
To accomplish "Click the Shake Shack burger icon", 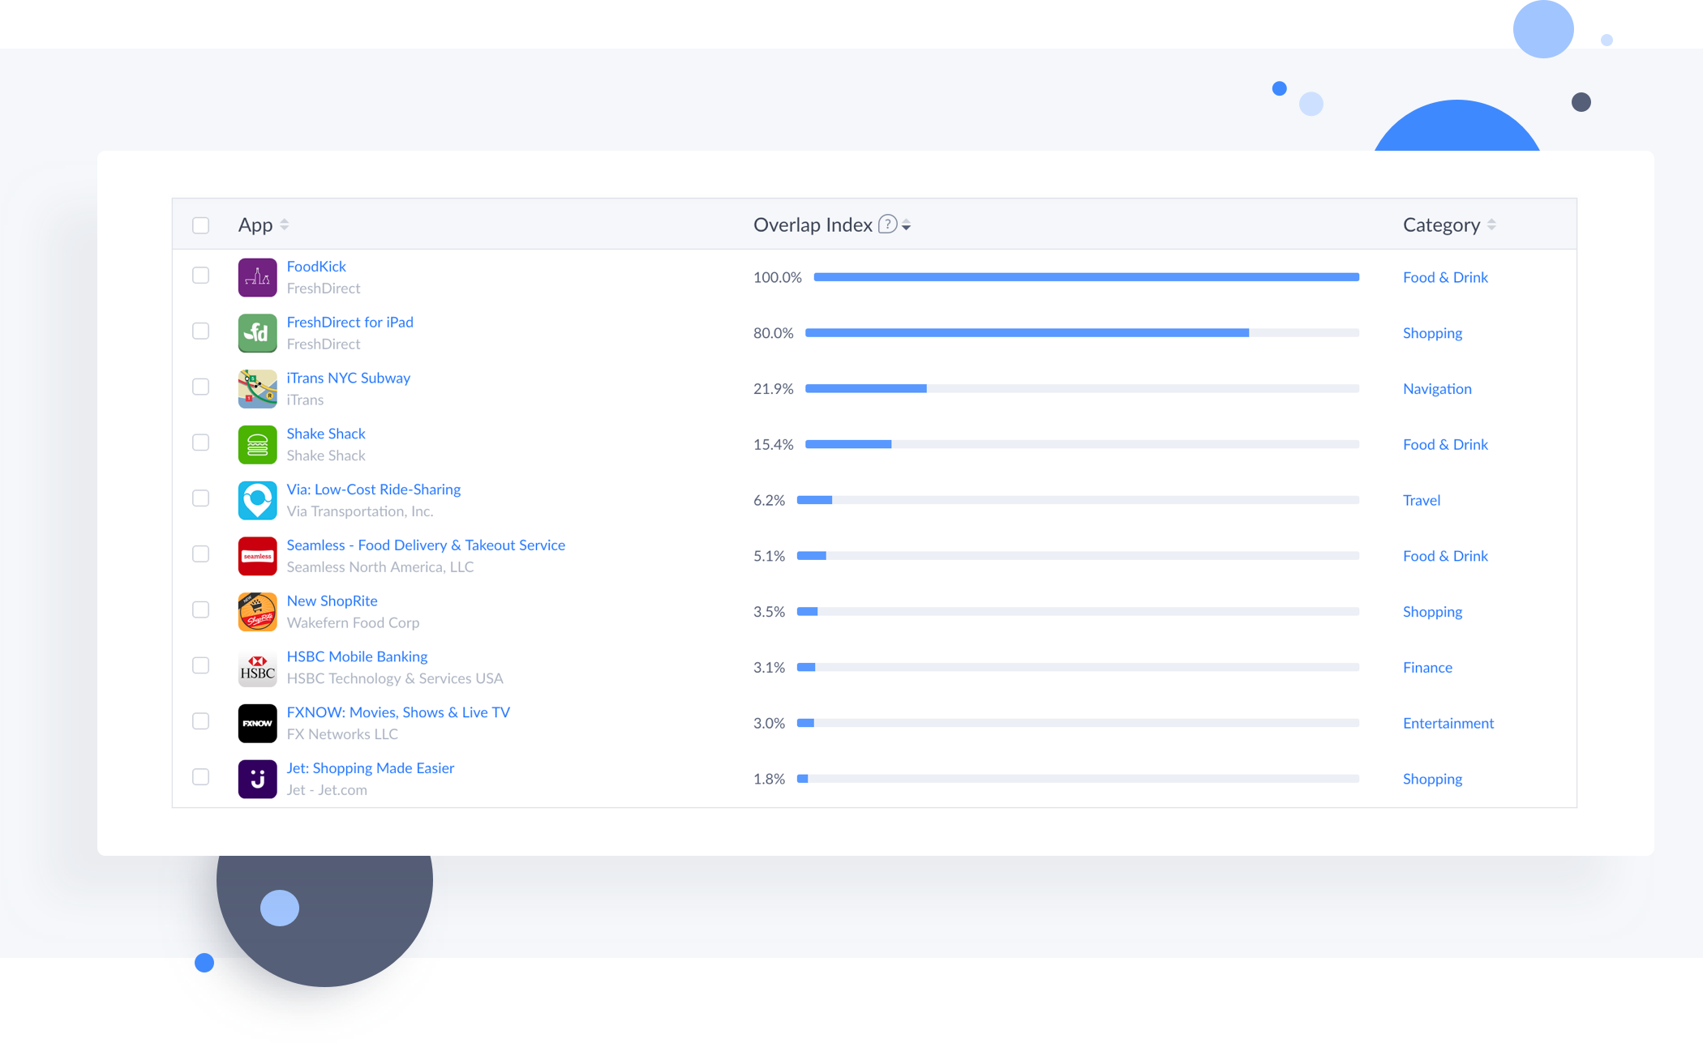I will (257, 445).
